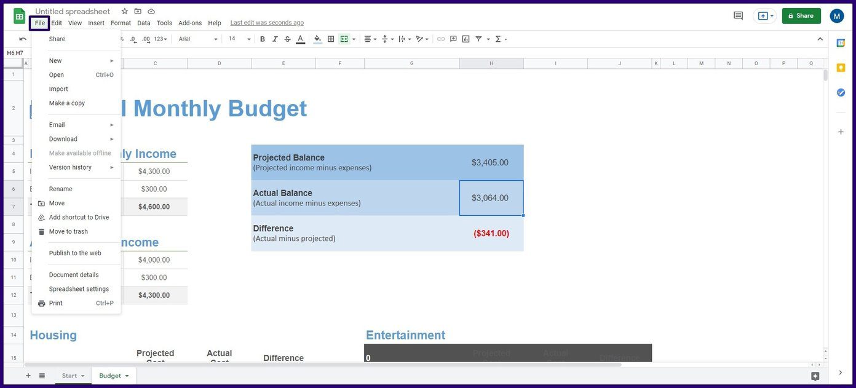
Task: Click the green Share button
Action: (x=801, y=16)
